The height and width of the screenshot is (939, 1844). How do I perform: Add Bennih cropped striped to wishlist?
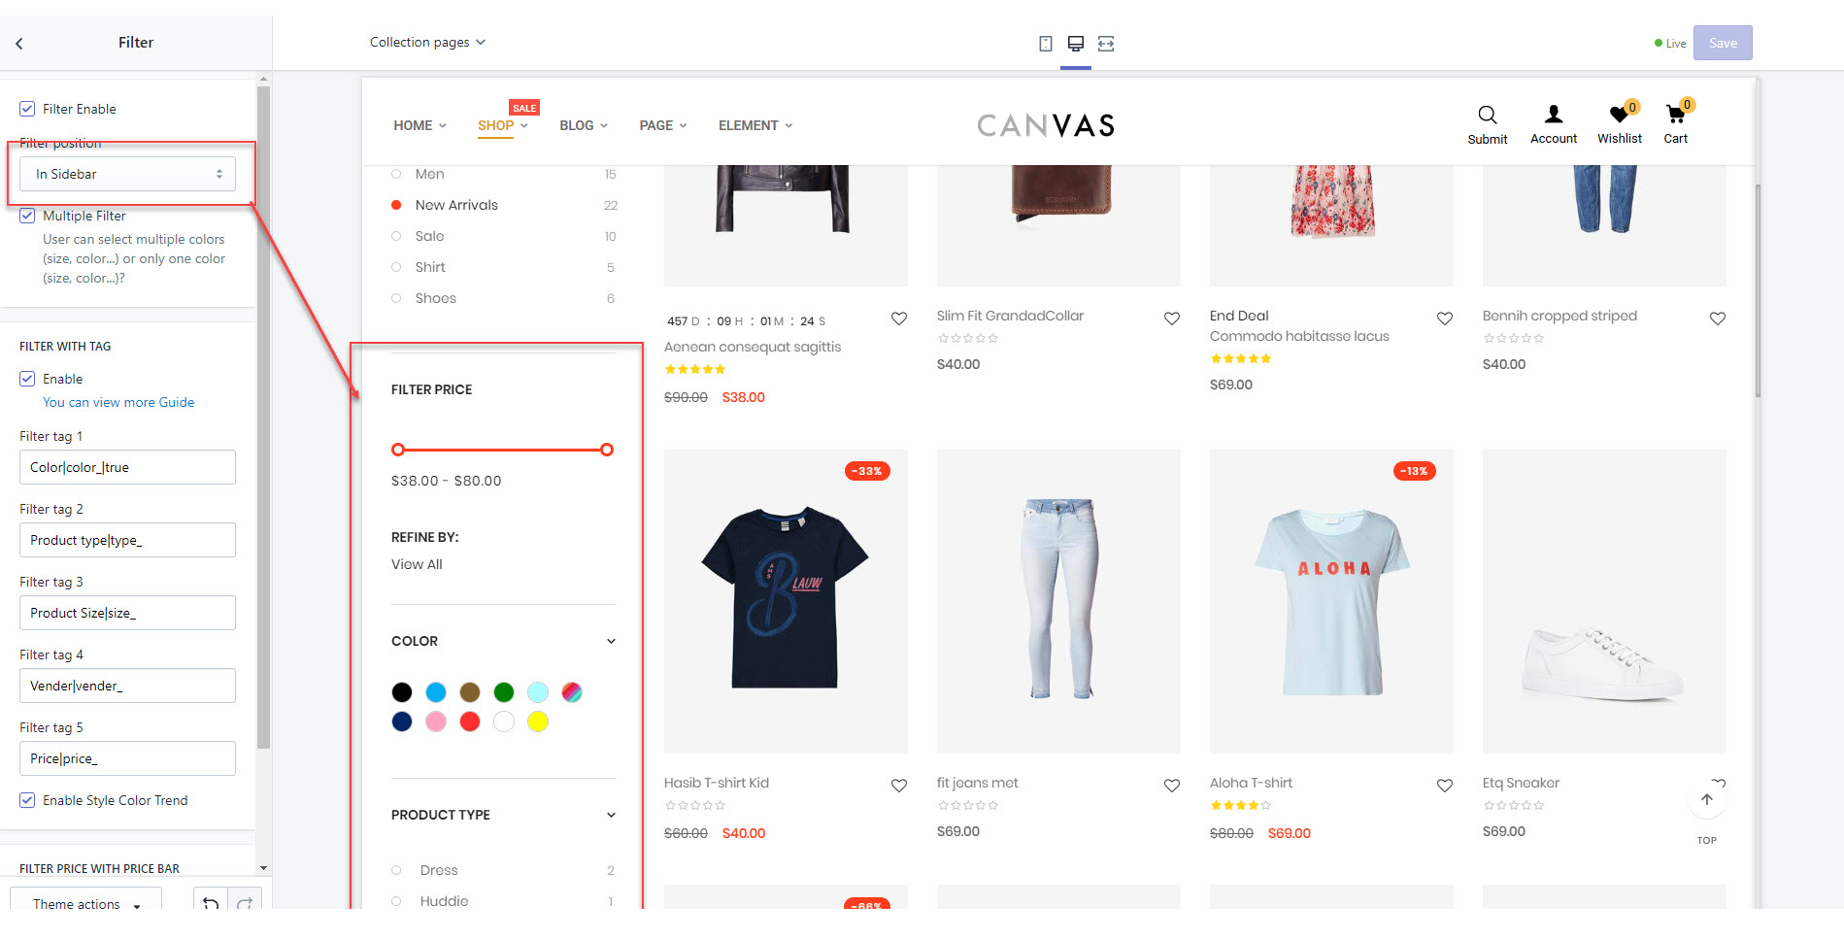tap(1718, 319)
